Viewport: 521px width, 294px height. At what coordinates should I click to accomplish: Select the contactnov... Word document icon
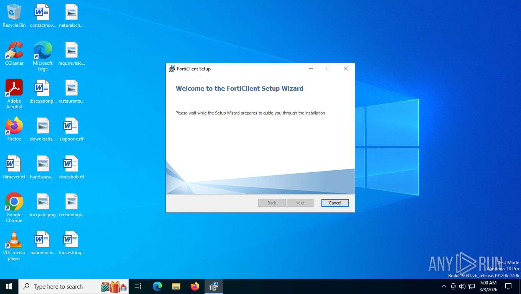click(43, 16)
